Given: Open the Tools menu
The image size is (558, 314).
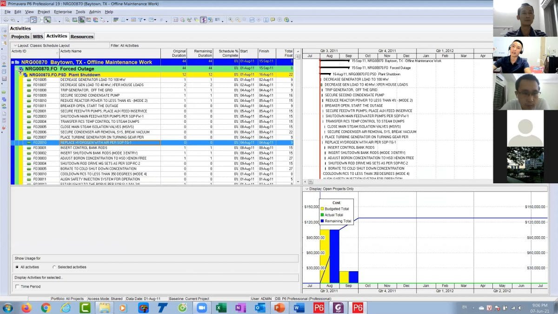Looking at the screenshot, I should pos(80,12).
